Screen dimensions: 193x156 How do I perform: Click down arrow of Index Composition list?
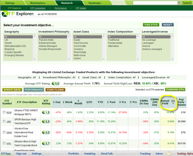[x=138, y=59]
